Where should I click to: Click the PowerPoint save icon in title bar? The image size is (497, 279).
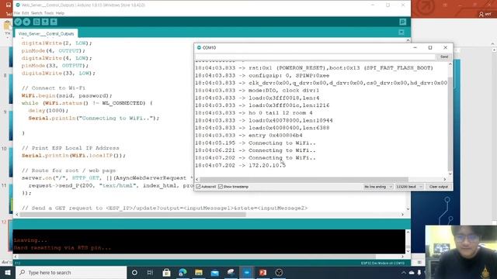9,5
